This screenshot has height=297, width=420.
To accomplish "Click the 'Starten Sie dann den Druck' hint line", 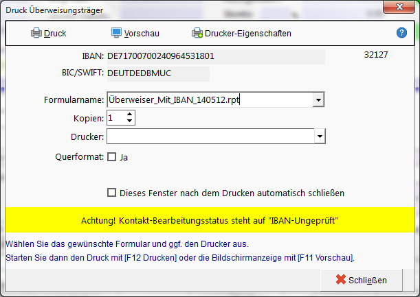I will pyautogui.click(x=180, y=258).
